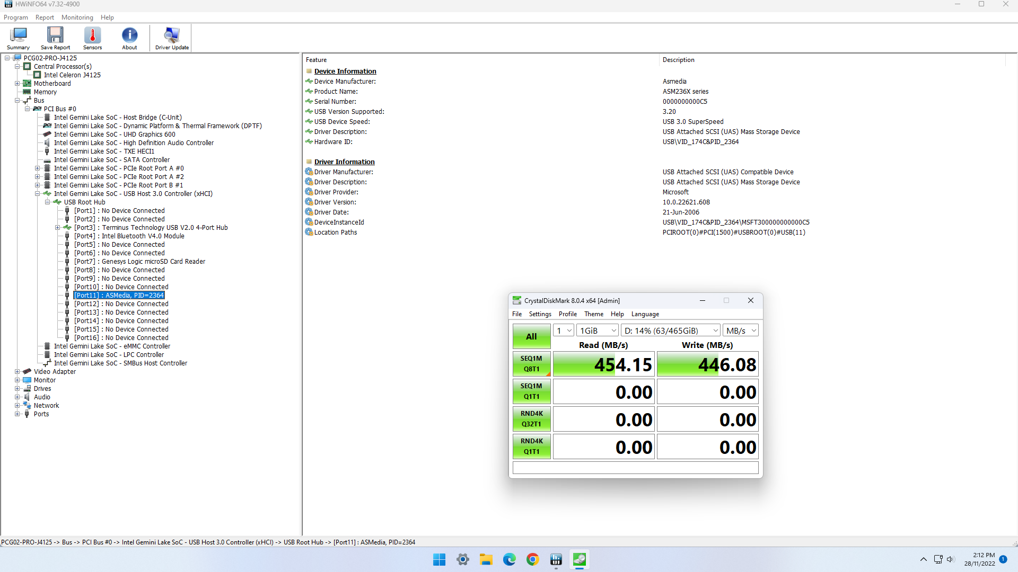Click the Drives tree icon
Image resolution: width=1018 pixels, height=572 pixels.
27,388
